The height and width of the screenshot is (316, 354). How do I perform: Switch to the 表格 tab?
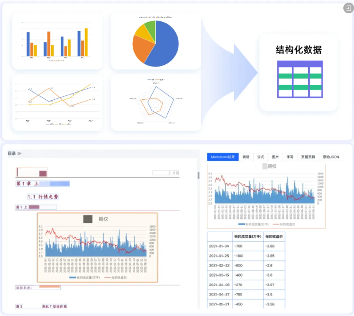246,157
